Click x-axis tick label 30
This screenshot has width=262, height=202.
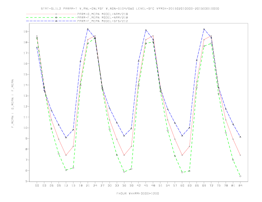coord(109,185)
